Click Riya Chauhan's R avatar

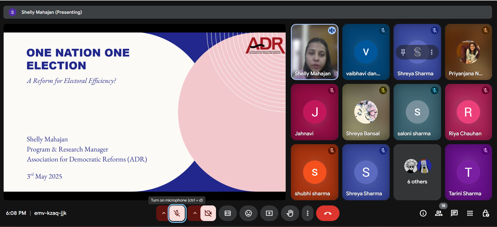[468, 112]
